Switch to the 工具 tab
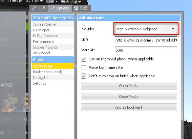Image resolution: width=192 pixels, height=139 pixels. [x=39, y=8]
